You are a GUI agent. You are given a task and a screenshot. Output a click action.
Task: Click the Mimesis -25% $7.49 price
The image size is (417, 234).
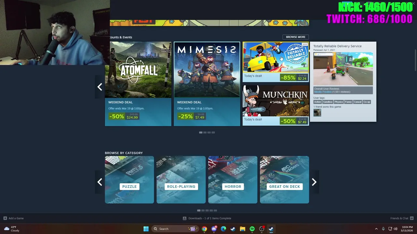(x=192, y=116)
